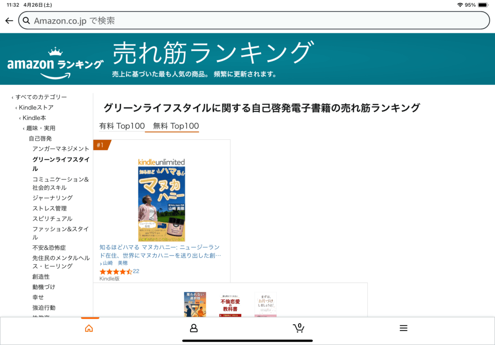This screenshot has height=345, width=495.
Task: Open the 不倫恋愛の教科書 cover thumbnail
Action: 231,305
